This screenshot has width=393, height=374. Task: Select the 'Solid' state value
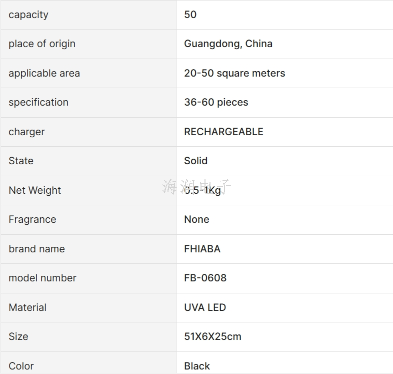coord(195,161)
